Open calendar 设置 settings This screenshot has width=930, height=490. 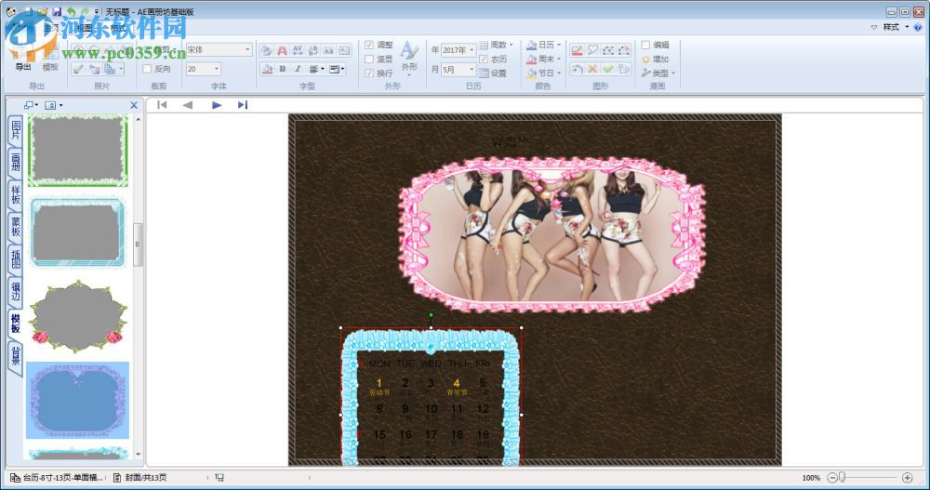point(493,73)
